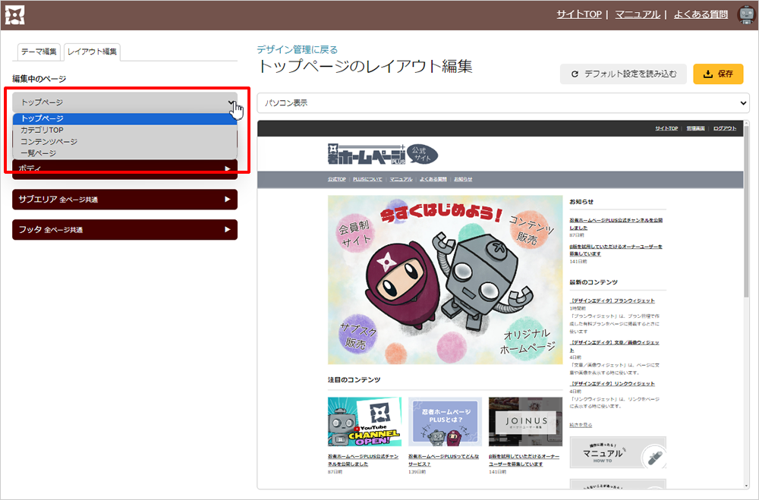759x500 pixels.
Task: Open よくある質問 link in header
Action: click(x=701, y=14)
